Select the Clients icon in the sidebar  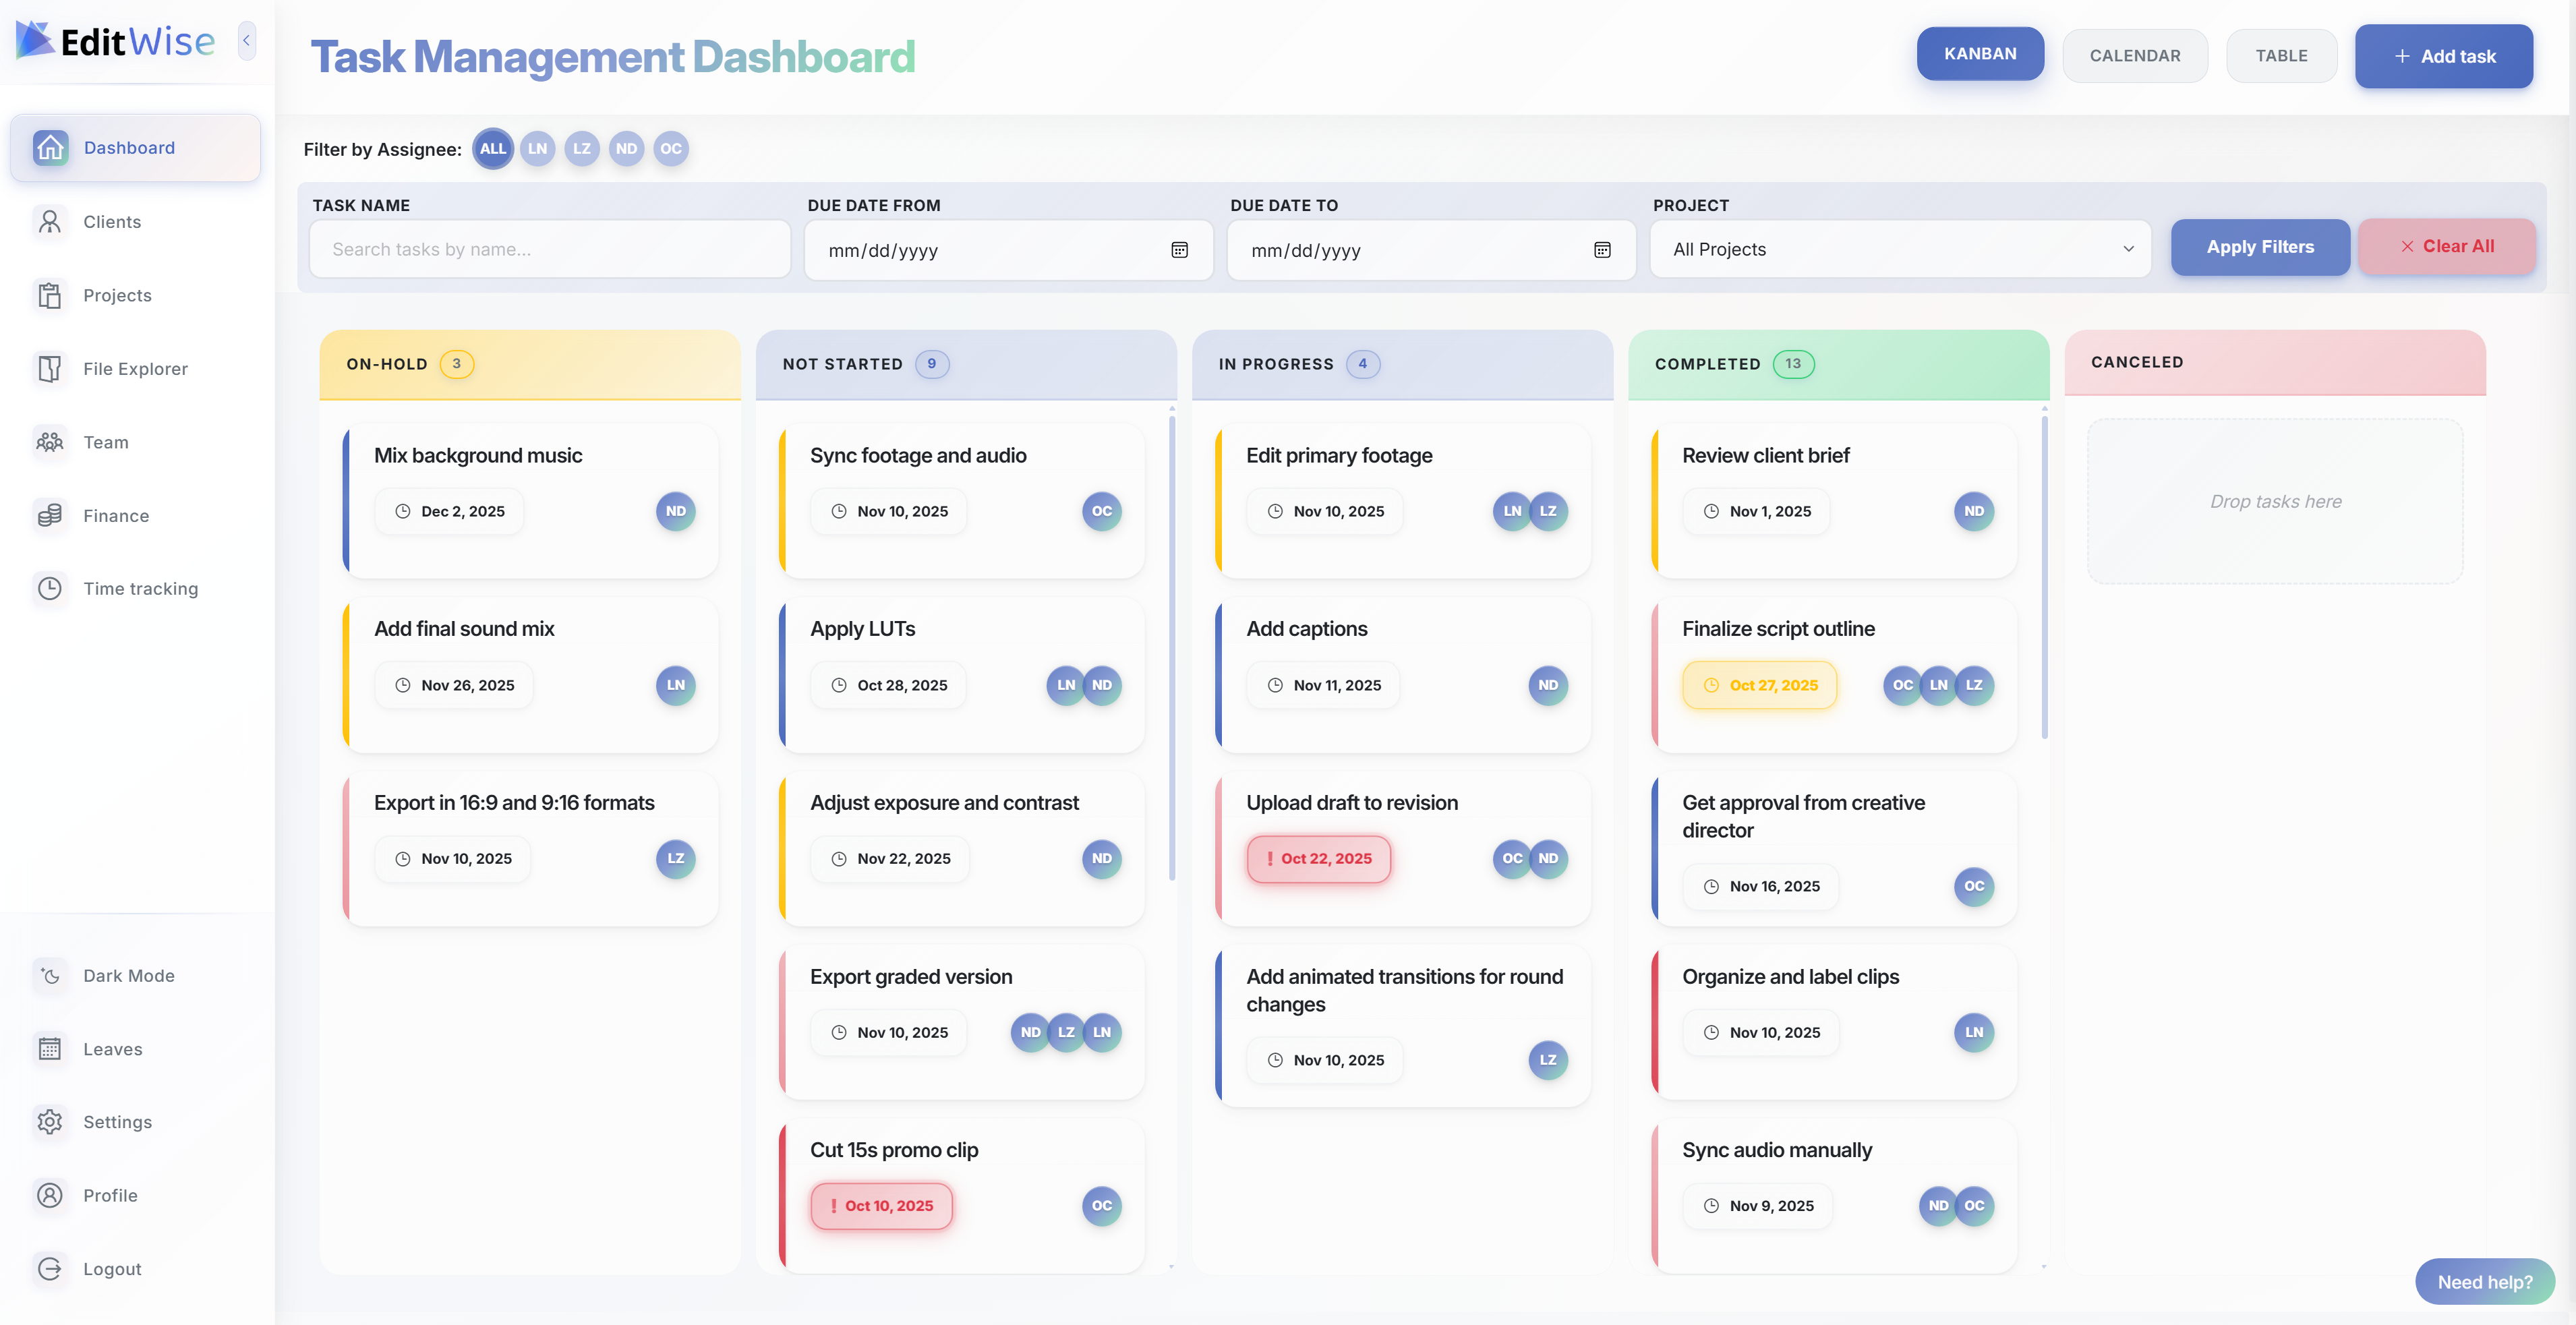point(111,221)
